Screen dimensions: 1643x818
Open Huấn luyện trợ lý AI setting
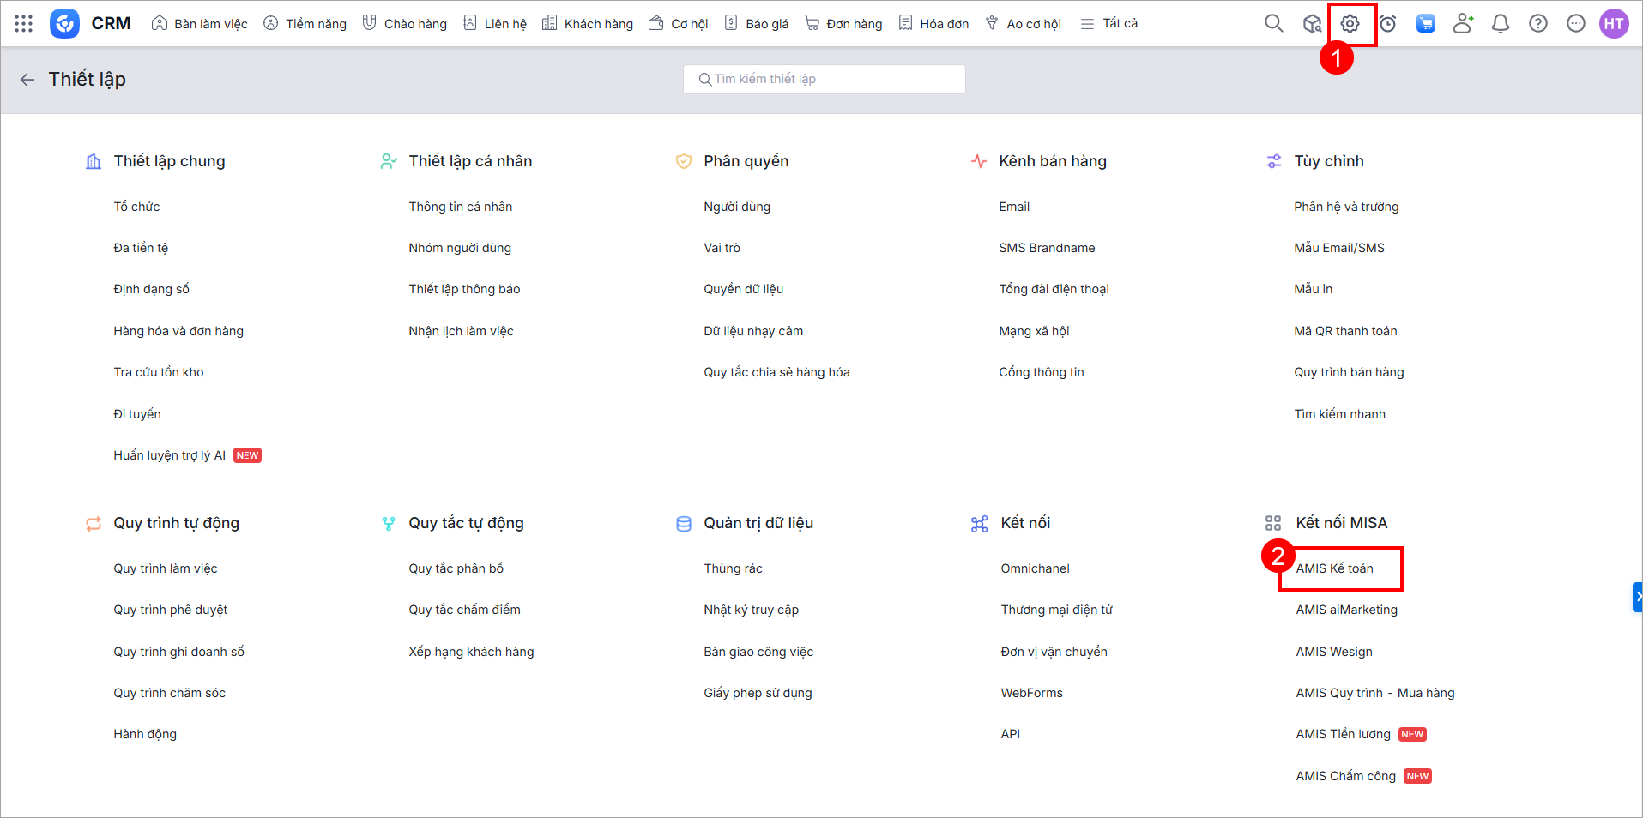(169, 455)
